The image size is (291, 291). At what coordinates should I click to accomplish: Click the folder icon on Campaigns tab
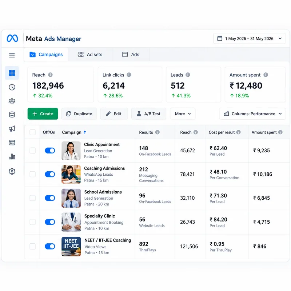pos(32,54)
